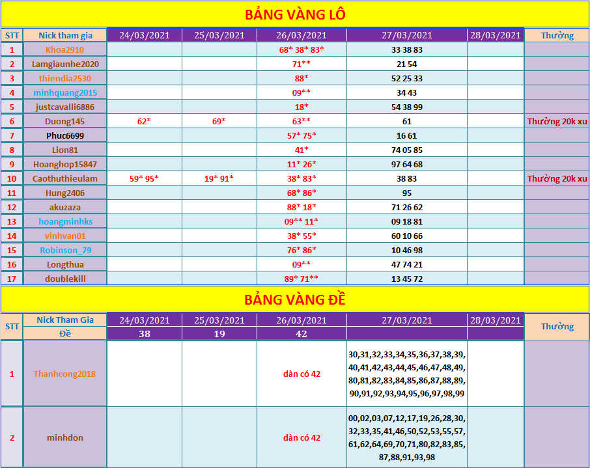Image resolution: width=590 pixels, height=468 pixels.
Task: Select nick 'akuzaza' cell
Action: (65, 207)
